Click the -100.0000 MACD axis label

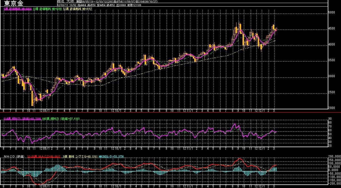click(x=335, y=177)
